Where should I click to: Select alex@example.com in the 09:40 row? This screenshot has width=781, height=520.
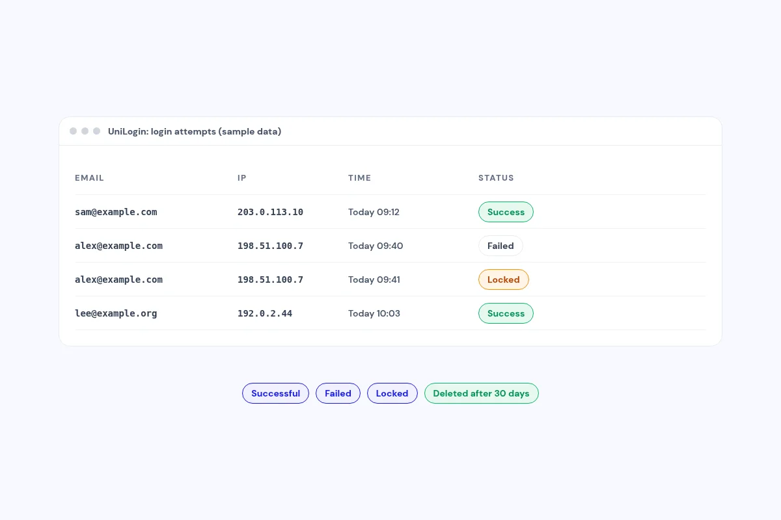coord(118,246)
